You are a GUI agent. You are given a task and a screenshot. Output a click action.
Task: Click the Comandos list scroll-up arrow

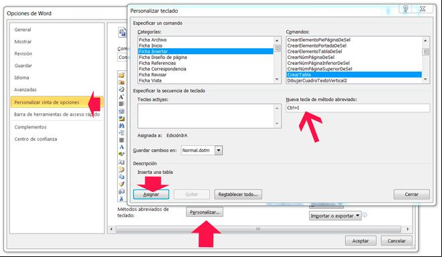pyautogui.click(x=425, y=41)
